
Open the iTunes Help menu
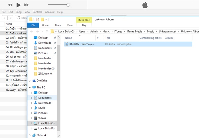point(60,12)
